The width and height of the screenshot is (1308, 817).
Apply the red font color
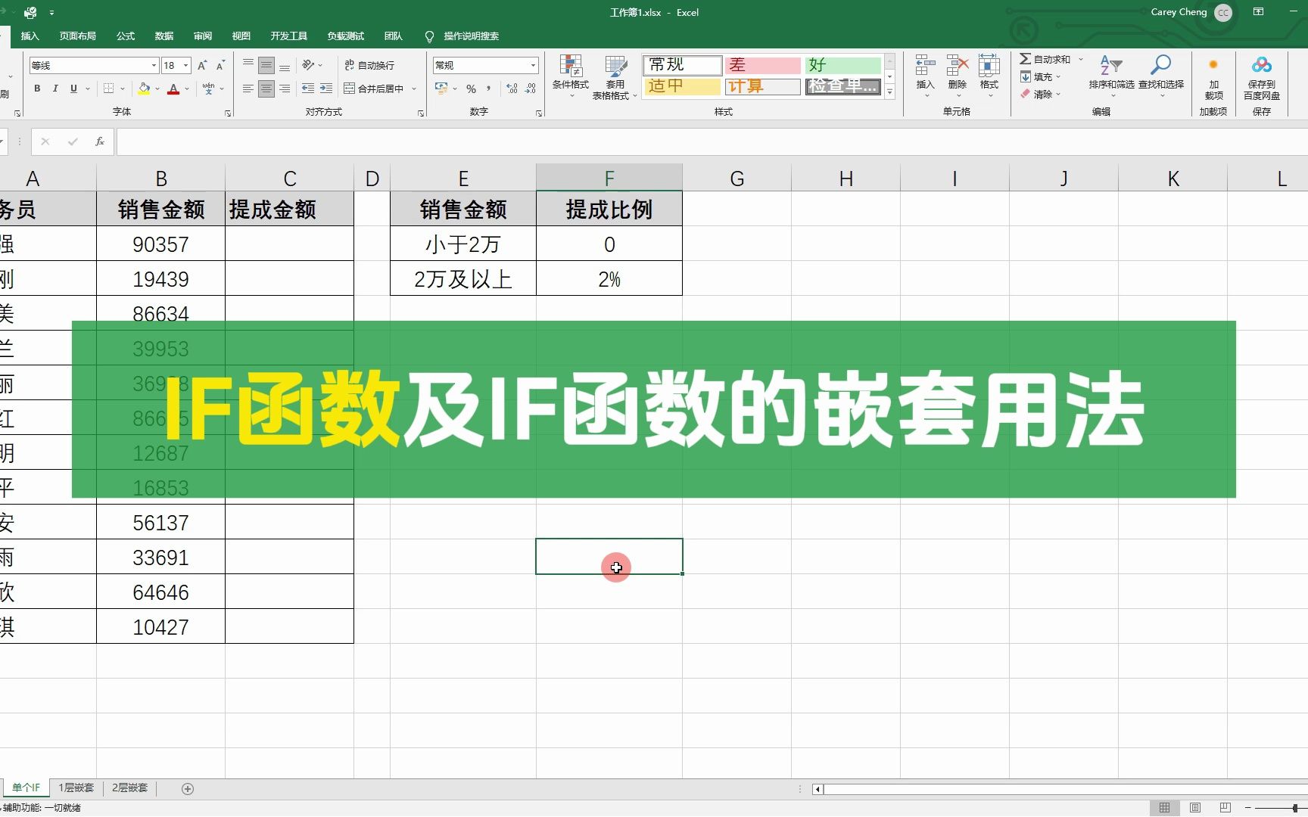tap(173, 89)
